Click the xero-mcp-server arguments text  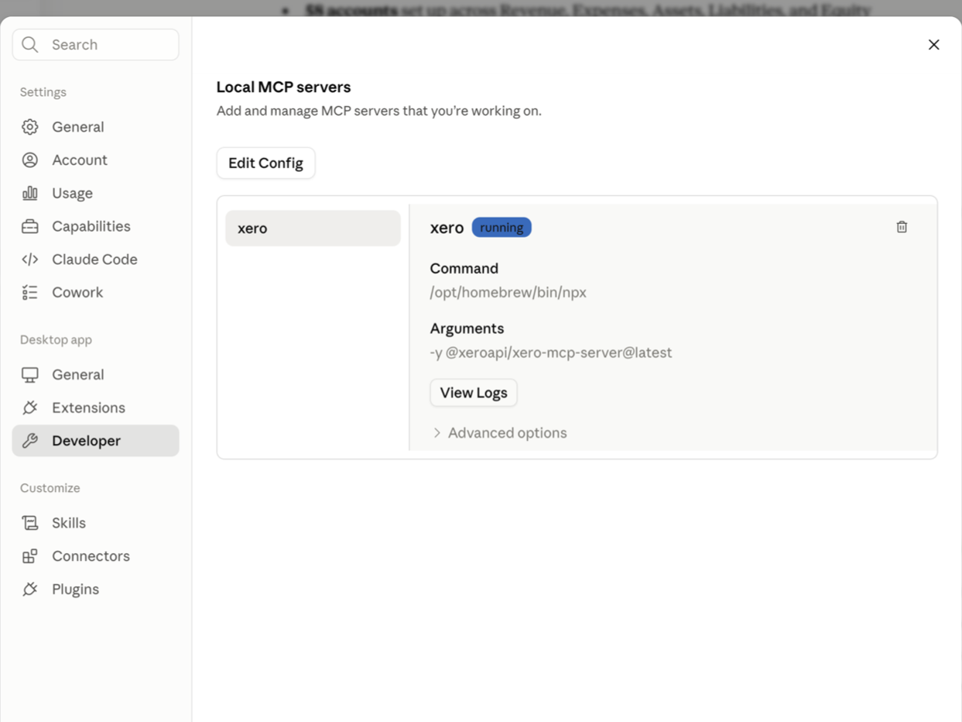coord(551,353)
